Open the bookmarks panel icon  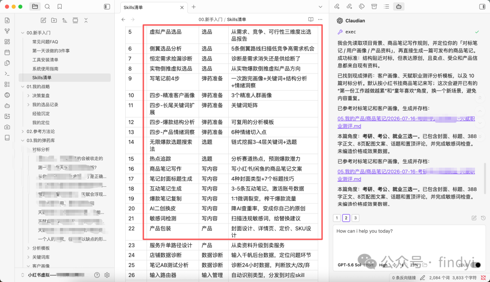(60, 6)
